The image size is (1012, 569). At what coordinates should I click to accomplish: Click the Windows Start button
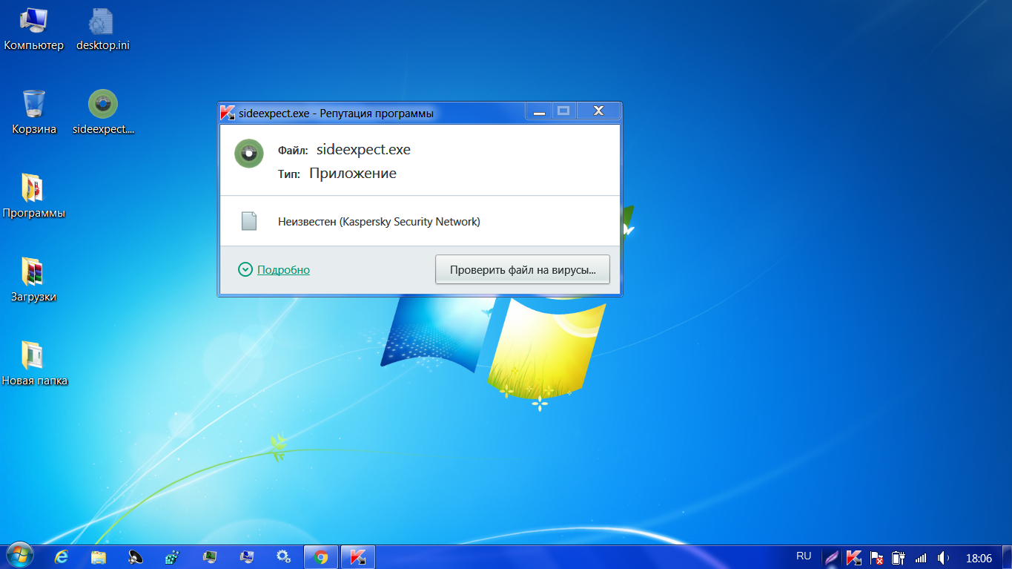[19, 556]
